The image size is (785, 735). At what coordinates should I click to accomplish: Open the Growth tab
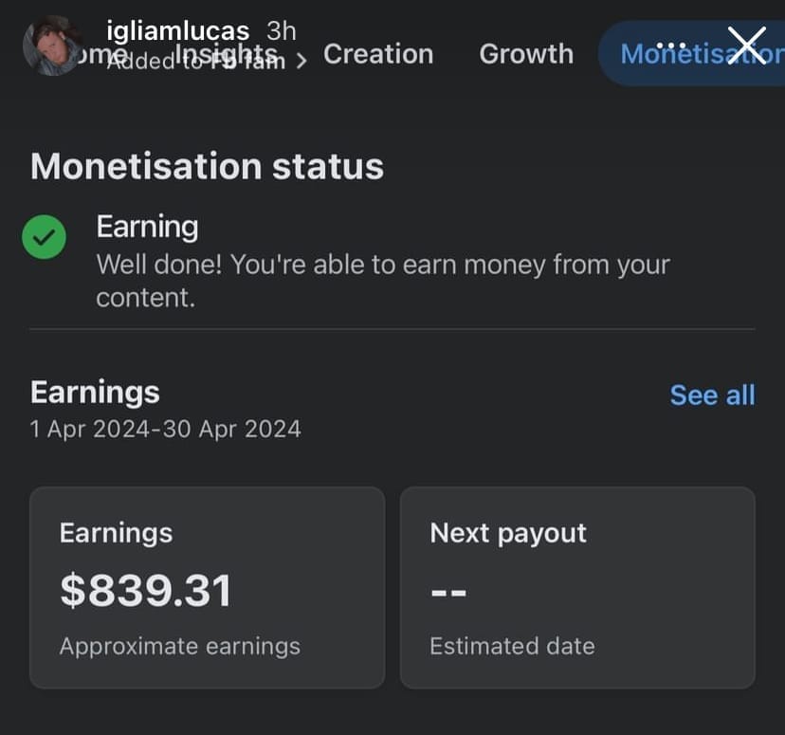[526, 54]
